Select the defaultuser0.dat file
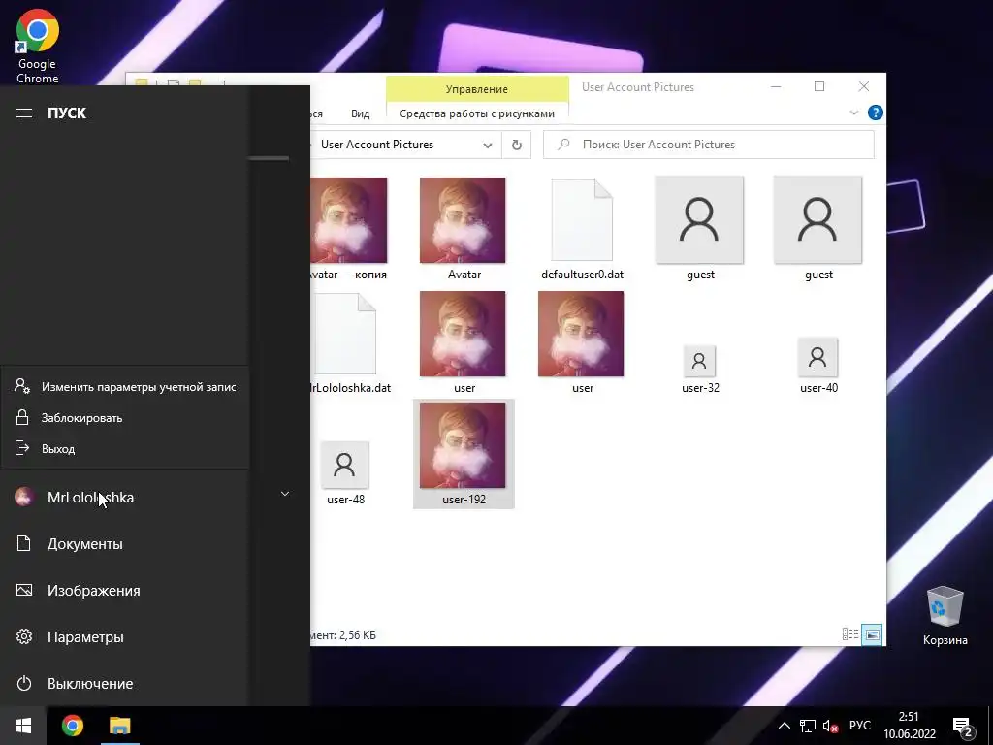The height and width of the screenshot is (745, 993). point(582,228)
